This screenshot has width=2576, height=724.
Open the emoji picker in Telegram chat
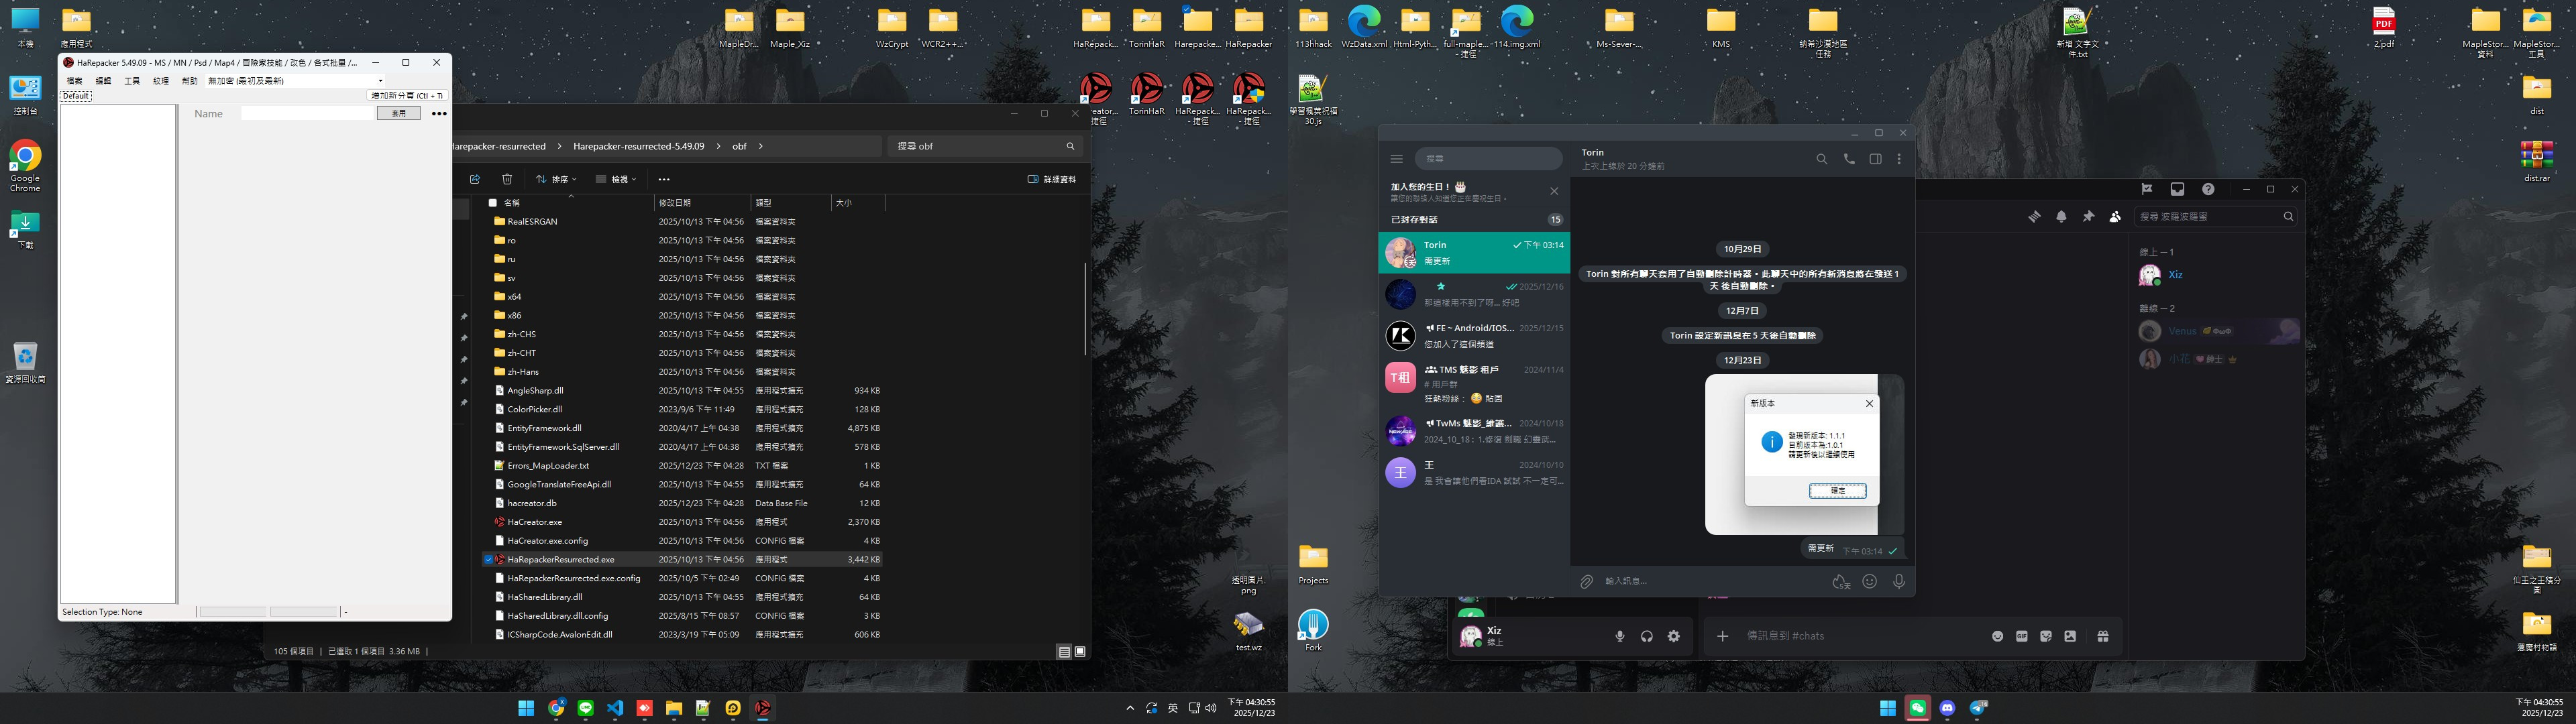(1869, 581)
